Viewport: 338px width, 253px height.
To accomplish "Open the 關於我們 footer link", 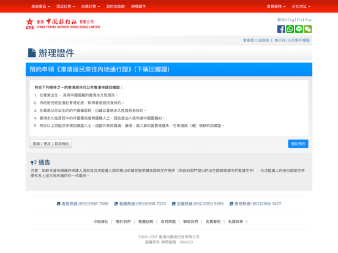I will pyautogui.click(x=123, y=222).
